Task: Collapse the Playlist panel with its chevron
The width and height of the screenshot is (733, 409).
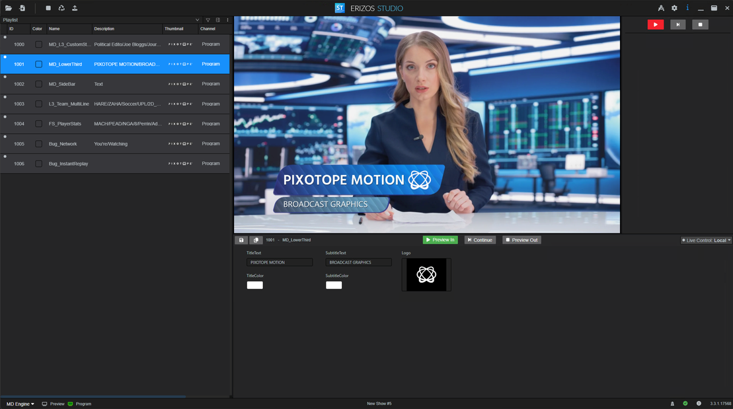Action: point(197,20)
